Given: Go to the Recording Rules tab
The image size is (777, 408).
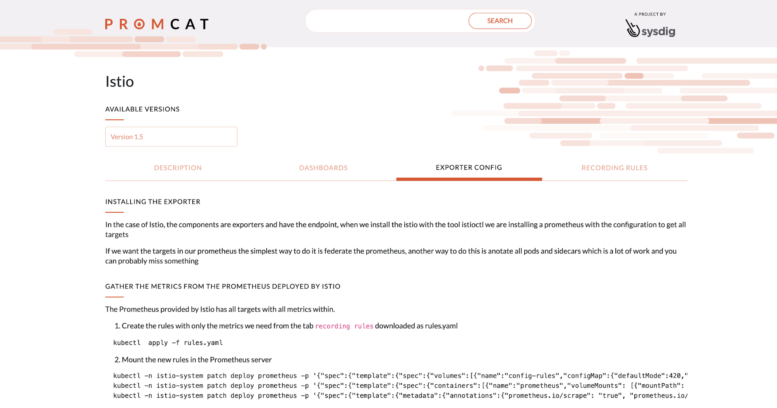Looking at the screenshot, I should (x=614, y=168).
